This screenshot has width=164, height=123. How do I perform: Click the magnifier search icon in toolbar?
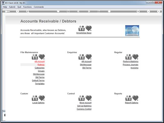point(28,12)
